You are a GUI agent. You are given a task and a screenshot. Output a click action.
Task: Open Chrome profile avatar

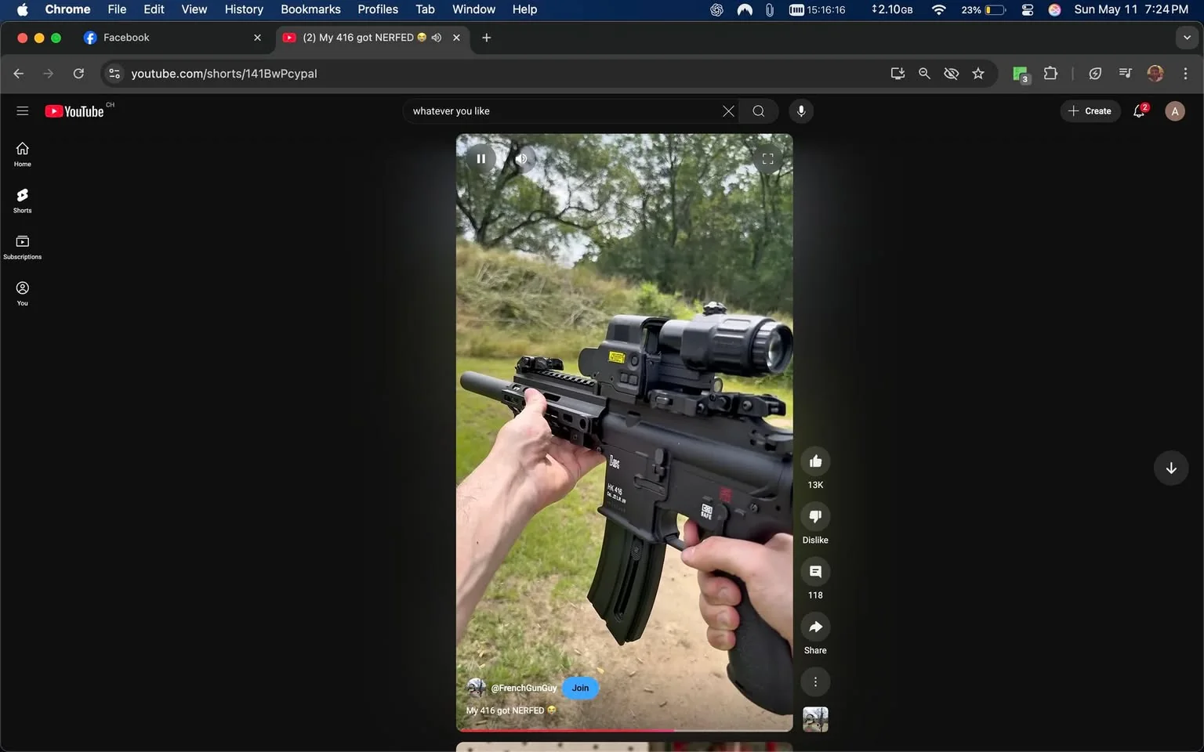coord(1155,74)
